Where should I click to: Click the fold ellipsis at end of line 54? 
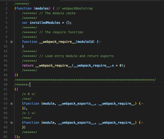coord(142,104)
